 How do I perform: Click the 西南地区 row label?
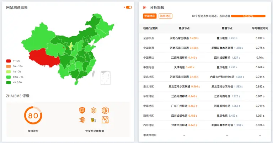[x=149, y=116]
